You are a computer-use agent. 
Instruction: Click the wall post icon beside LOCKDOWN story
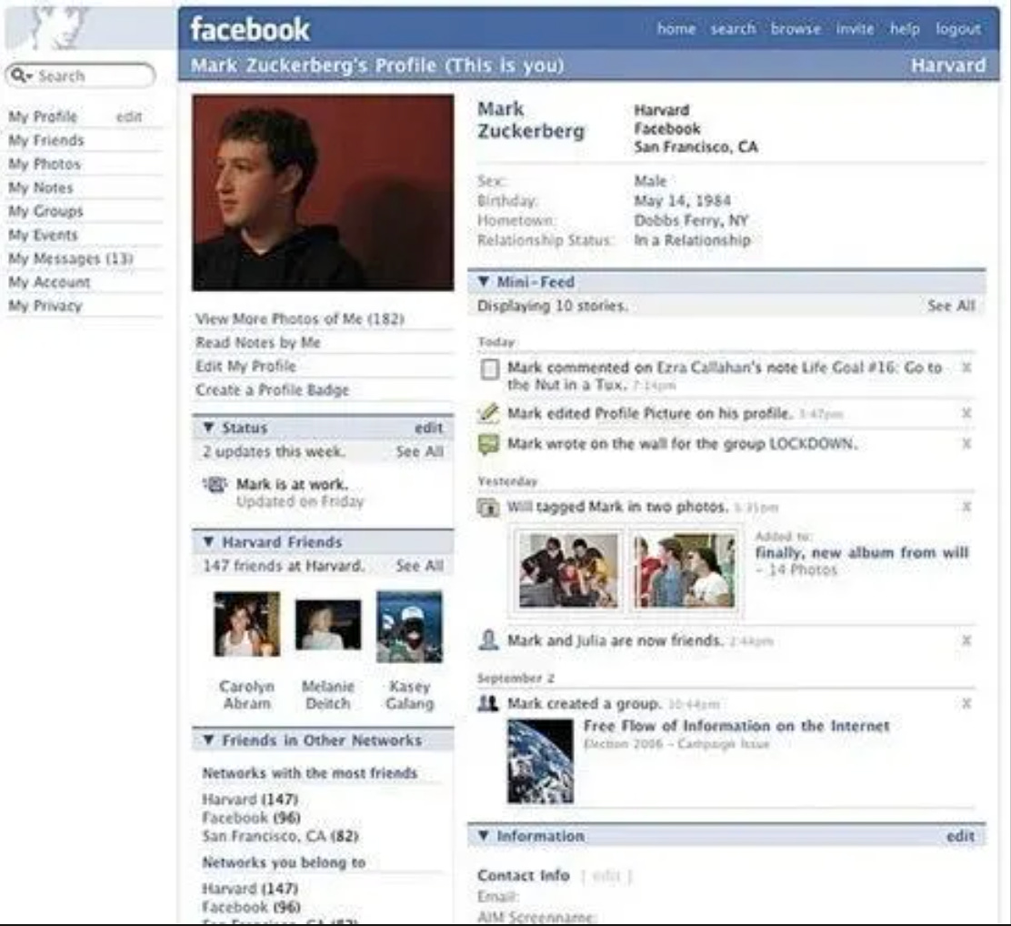pos(489,444)
